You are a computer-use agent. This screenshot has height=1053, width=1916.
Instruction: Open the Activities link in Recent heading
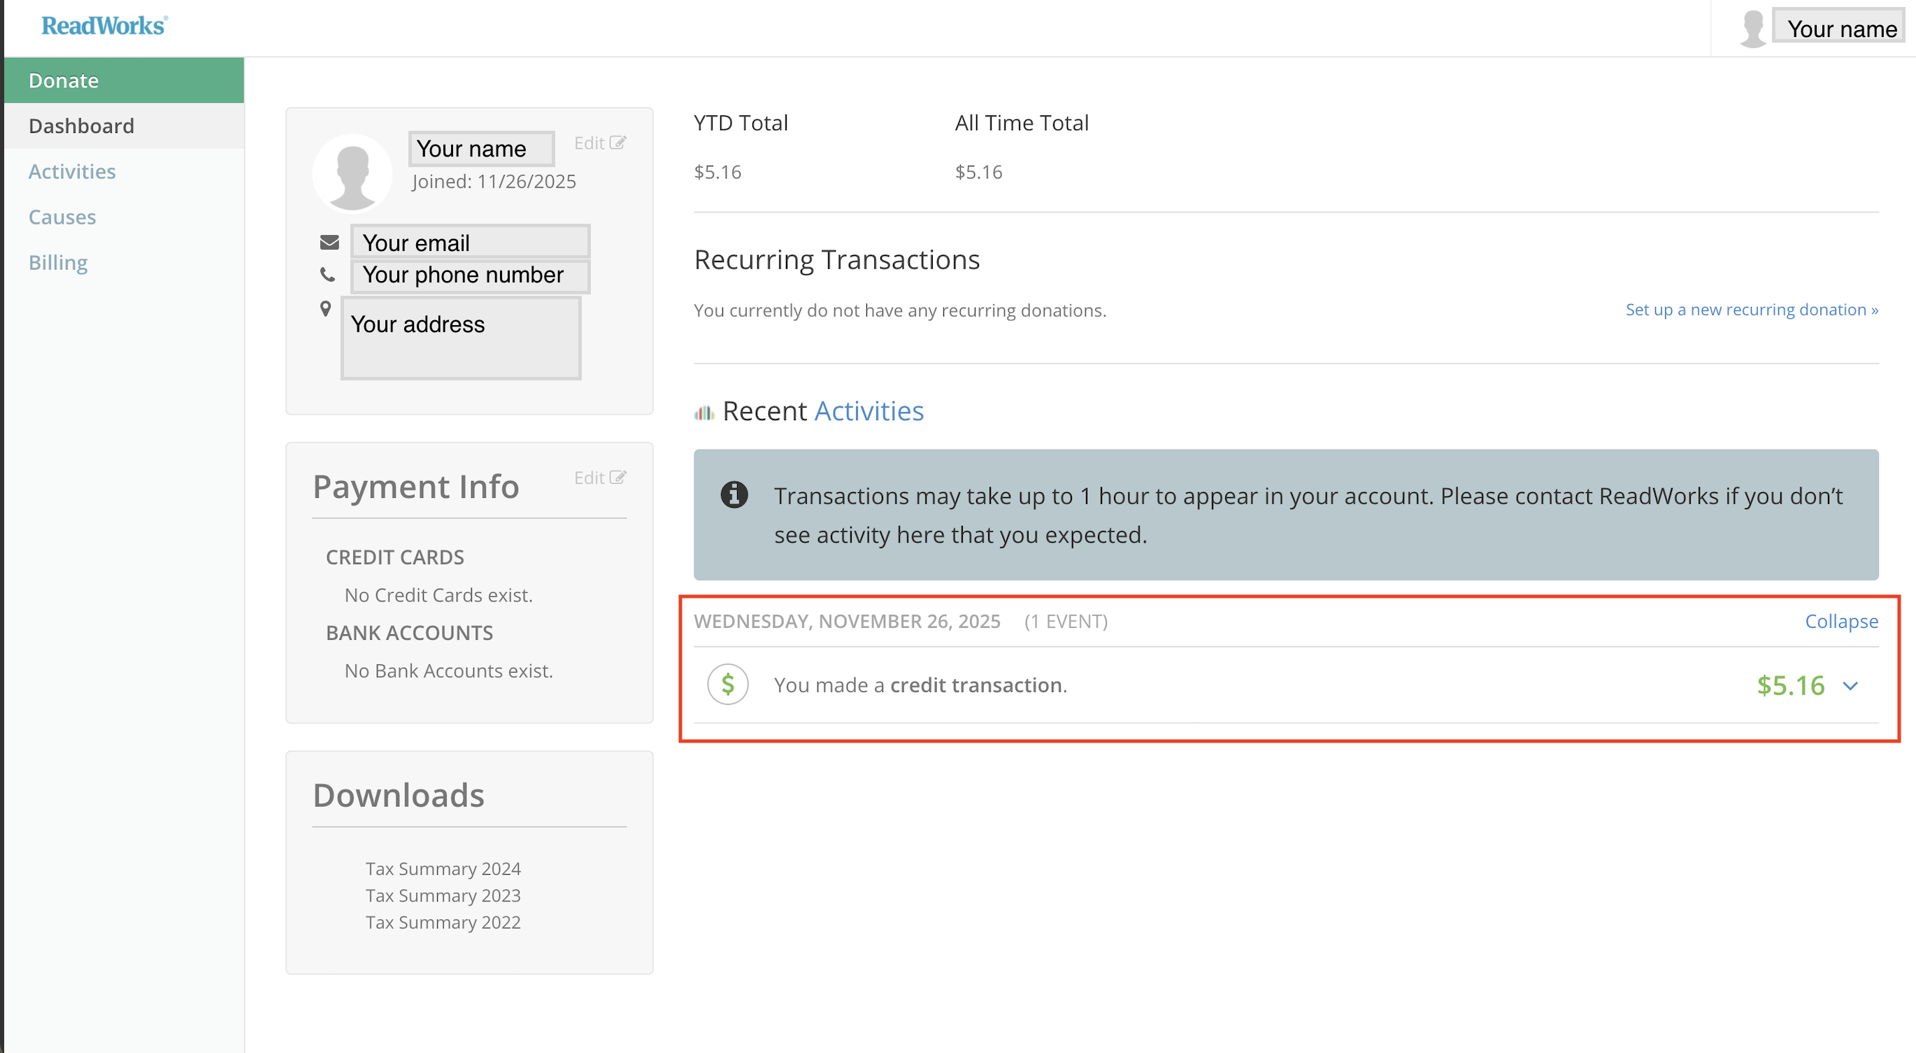pos(868,411)
